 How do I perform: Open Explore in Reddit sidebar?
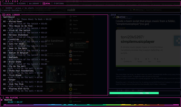[x=74, y=29]
